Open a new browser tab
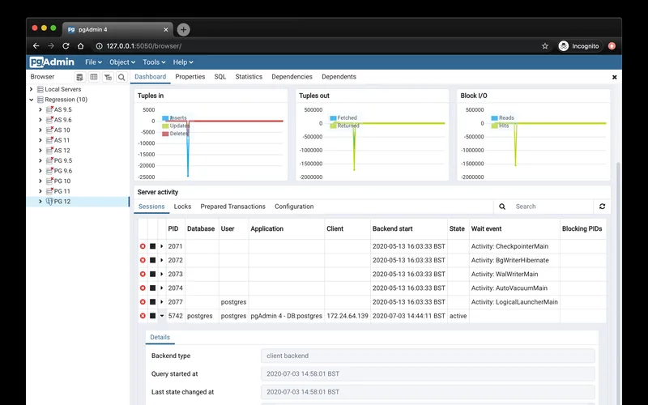The image size is (648, 405). 184,29
